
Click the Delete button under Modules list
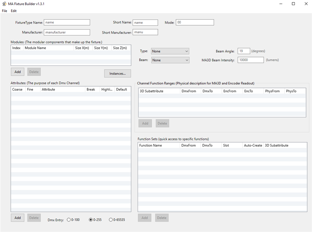34,72
